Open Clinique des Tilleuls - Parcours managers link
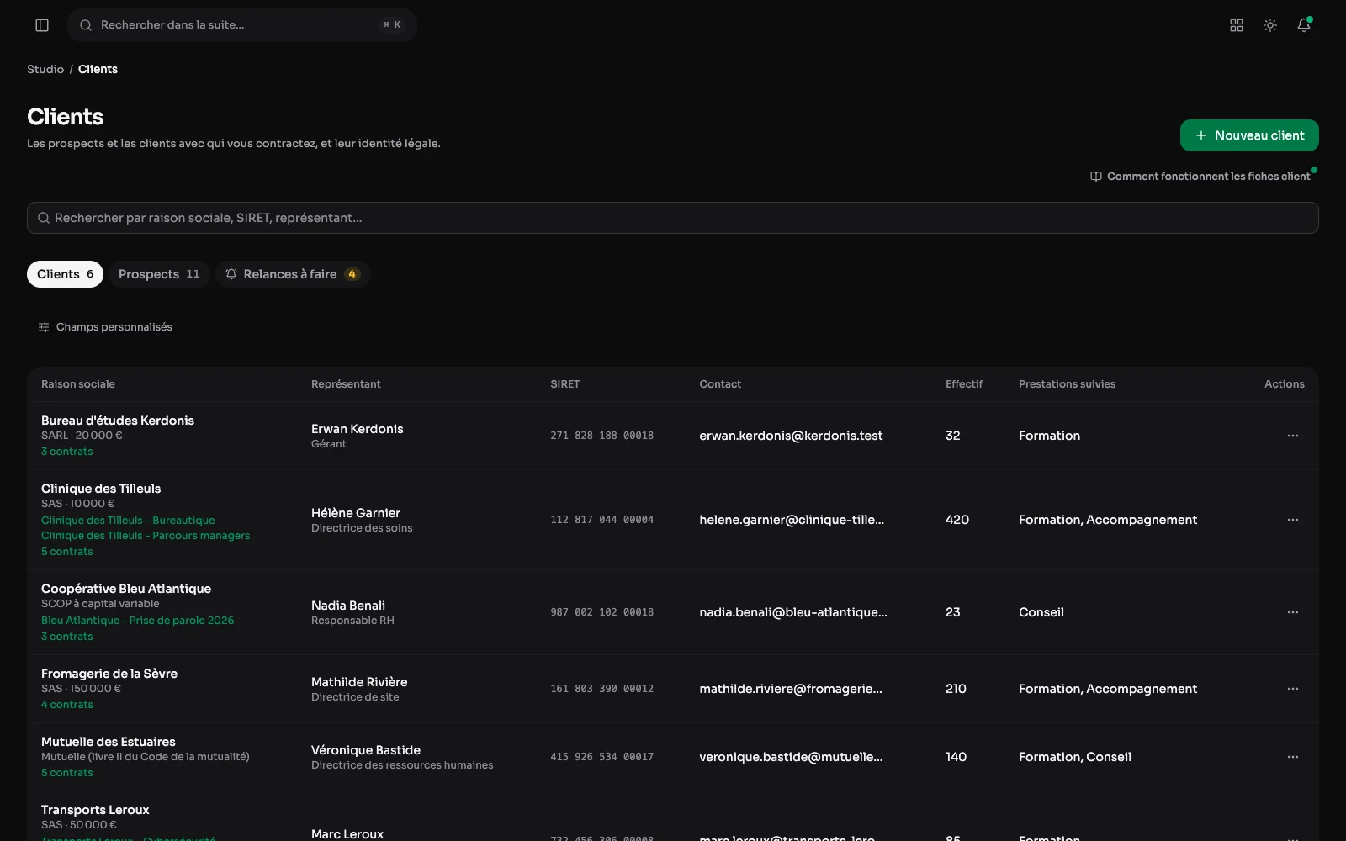Viewport: 1346px width, 841px height. [146, 536]
